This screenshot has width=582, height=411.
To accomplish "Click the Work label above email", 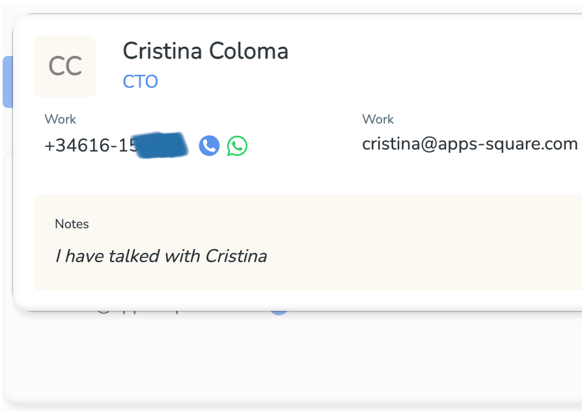I will coord(378,119).
